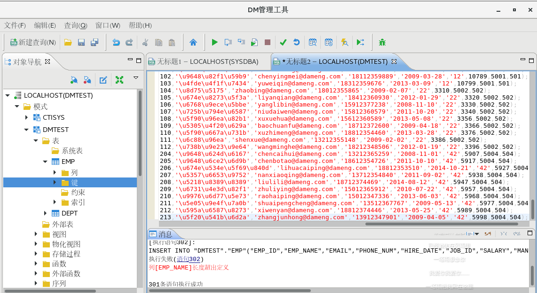Click the red Stop execution icon
The width and height of the screenshot is (537, 293).
pos(268,42)
